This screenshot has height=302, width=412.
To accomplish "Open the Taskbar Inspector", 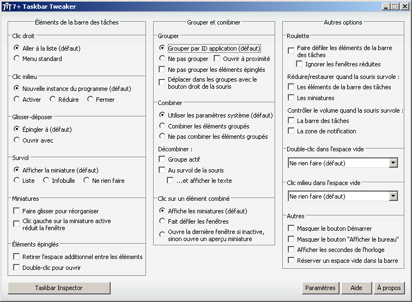I will (59, 288).
